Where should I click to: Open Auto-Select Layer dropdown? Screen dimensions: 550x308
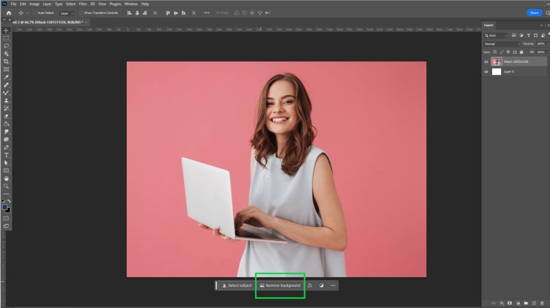[x=67, y=13]
